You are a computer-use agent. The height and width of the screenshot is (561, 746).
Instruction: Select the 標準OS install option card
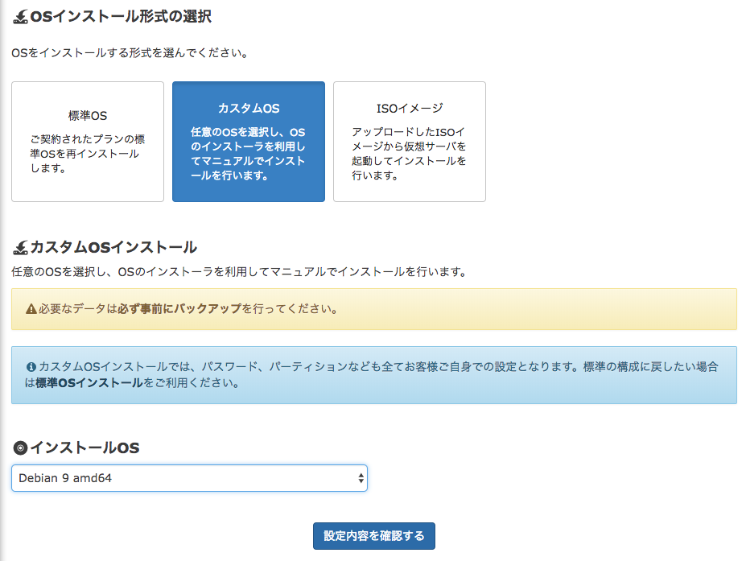(x=88, y=142)
